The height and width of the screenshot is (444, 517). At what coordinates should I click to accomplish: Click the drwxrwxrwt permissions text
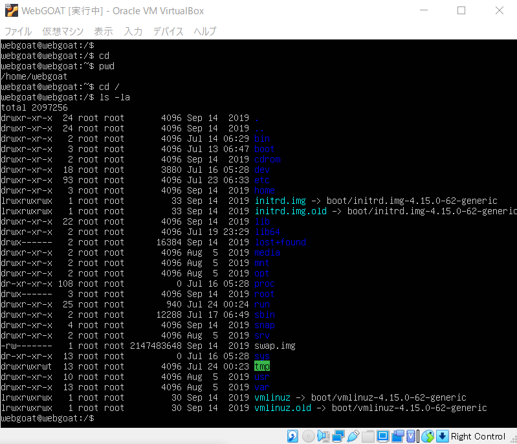[27, 366]
